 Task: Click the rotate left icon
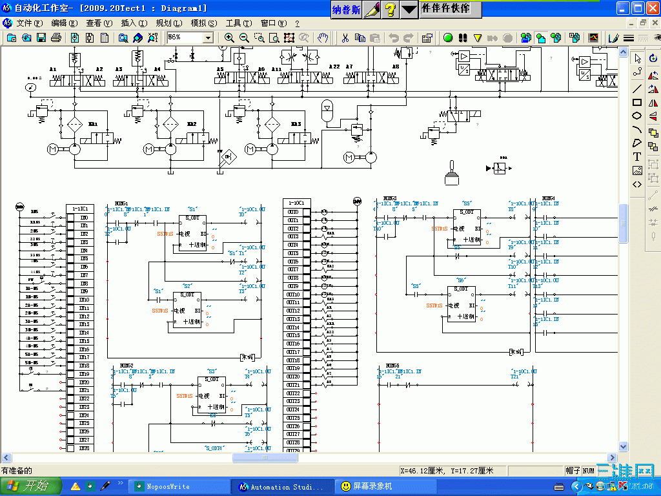[x=653, y=76]
